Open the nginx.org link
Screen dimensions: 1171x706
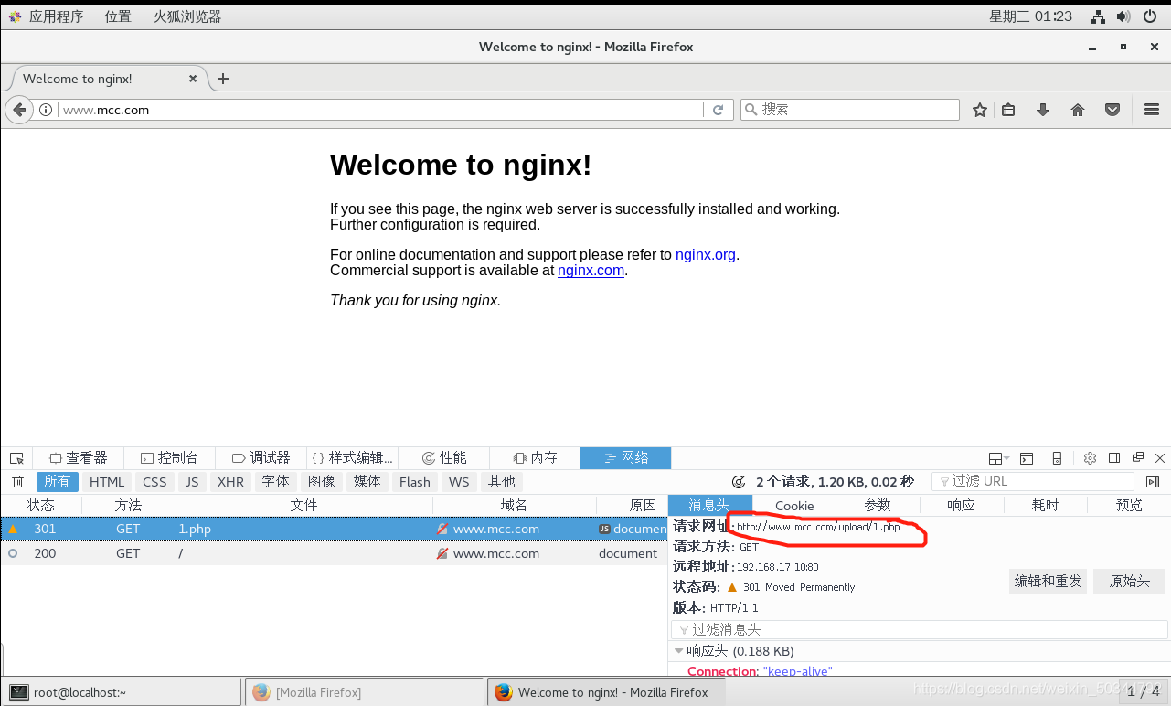click(706, 255)
